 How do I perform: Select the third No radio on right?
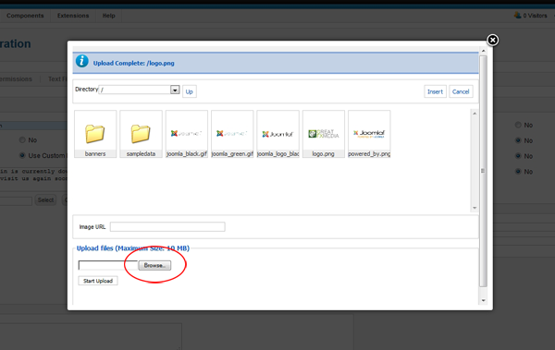coord(518,156)
